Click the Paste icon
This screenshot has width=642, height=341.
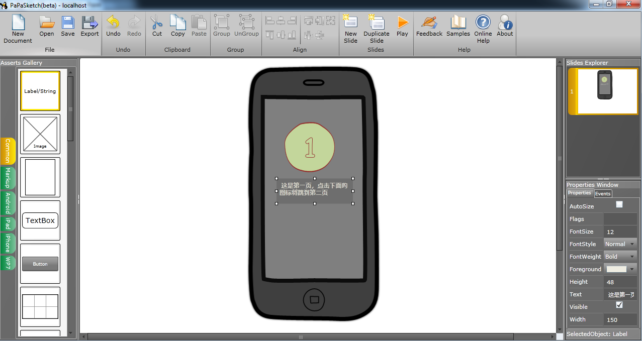tap(199, 26)
